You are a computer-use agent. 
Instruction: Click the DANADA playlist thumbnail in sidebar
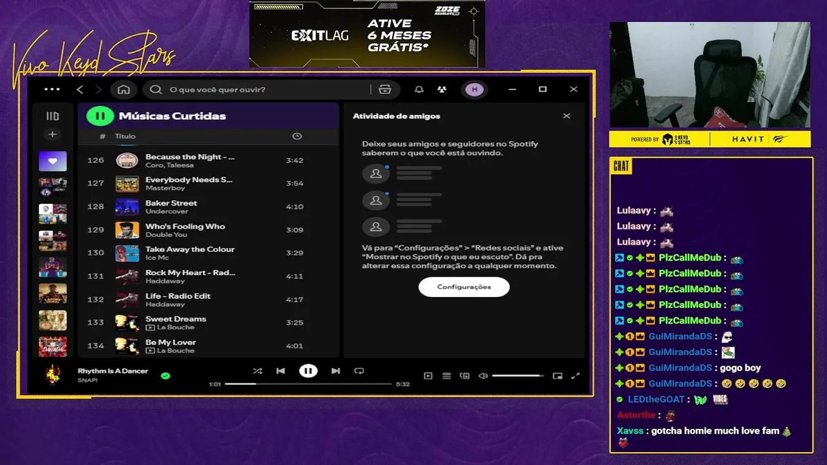[52, 347]
